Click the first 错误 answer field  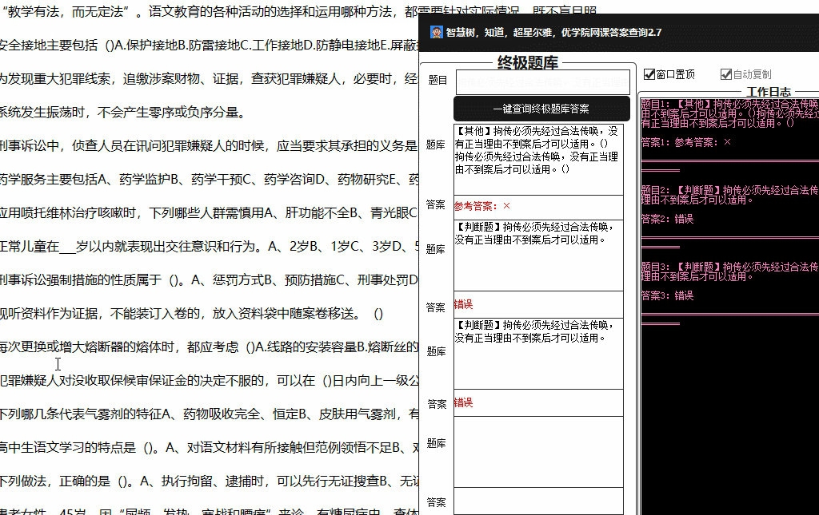[x=541, y=304]
